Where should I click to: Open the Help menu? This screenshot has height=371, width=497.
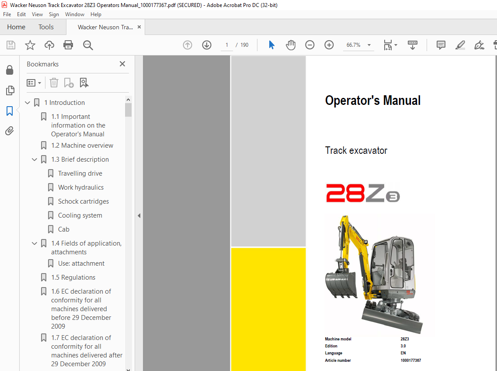(x=96, y=14)
